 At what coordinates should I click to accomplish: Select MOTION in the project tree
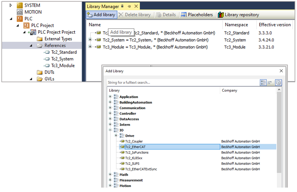(x=33, y=12)
